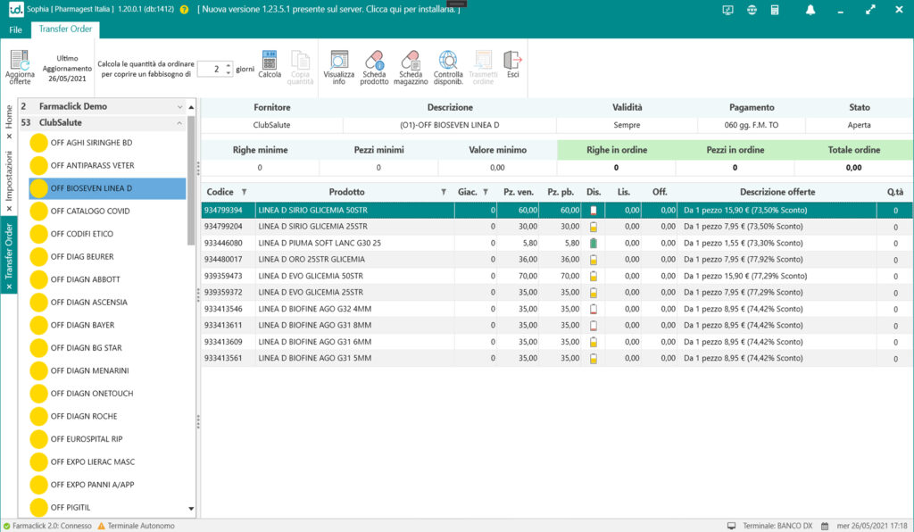The height and width of the screenshot is (532, 914).
Task: Click the Aggiorna offerte icon
Action: [x=20, y=61]
